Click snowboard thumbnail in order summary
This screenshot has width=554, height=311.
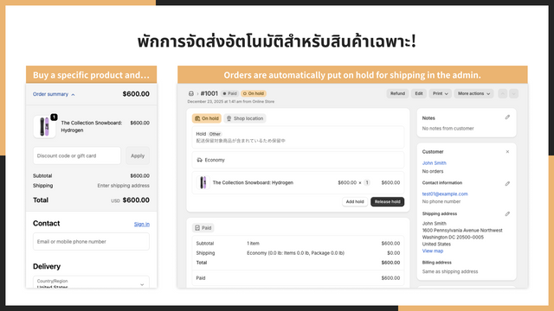[x=44, y=127]
